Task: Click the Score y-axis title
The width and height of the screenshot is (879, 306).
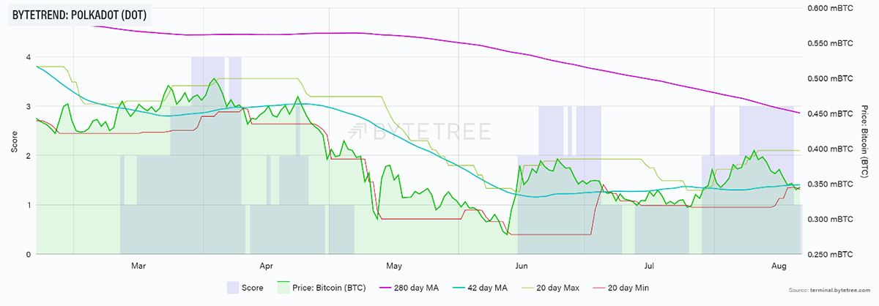Action: (x=15, y=142)
